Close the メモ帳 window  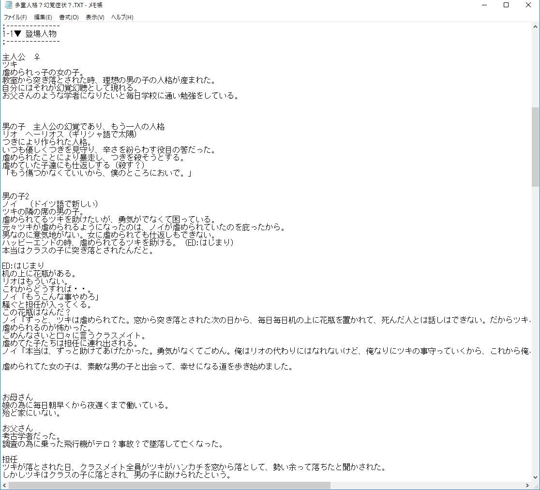[528, 5]
